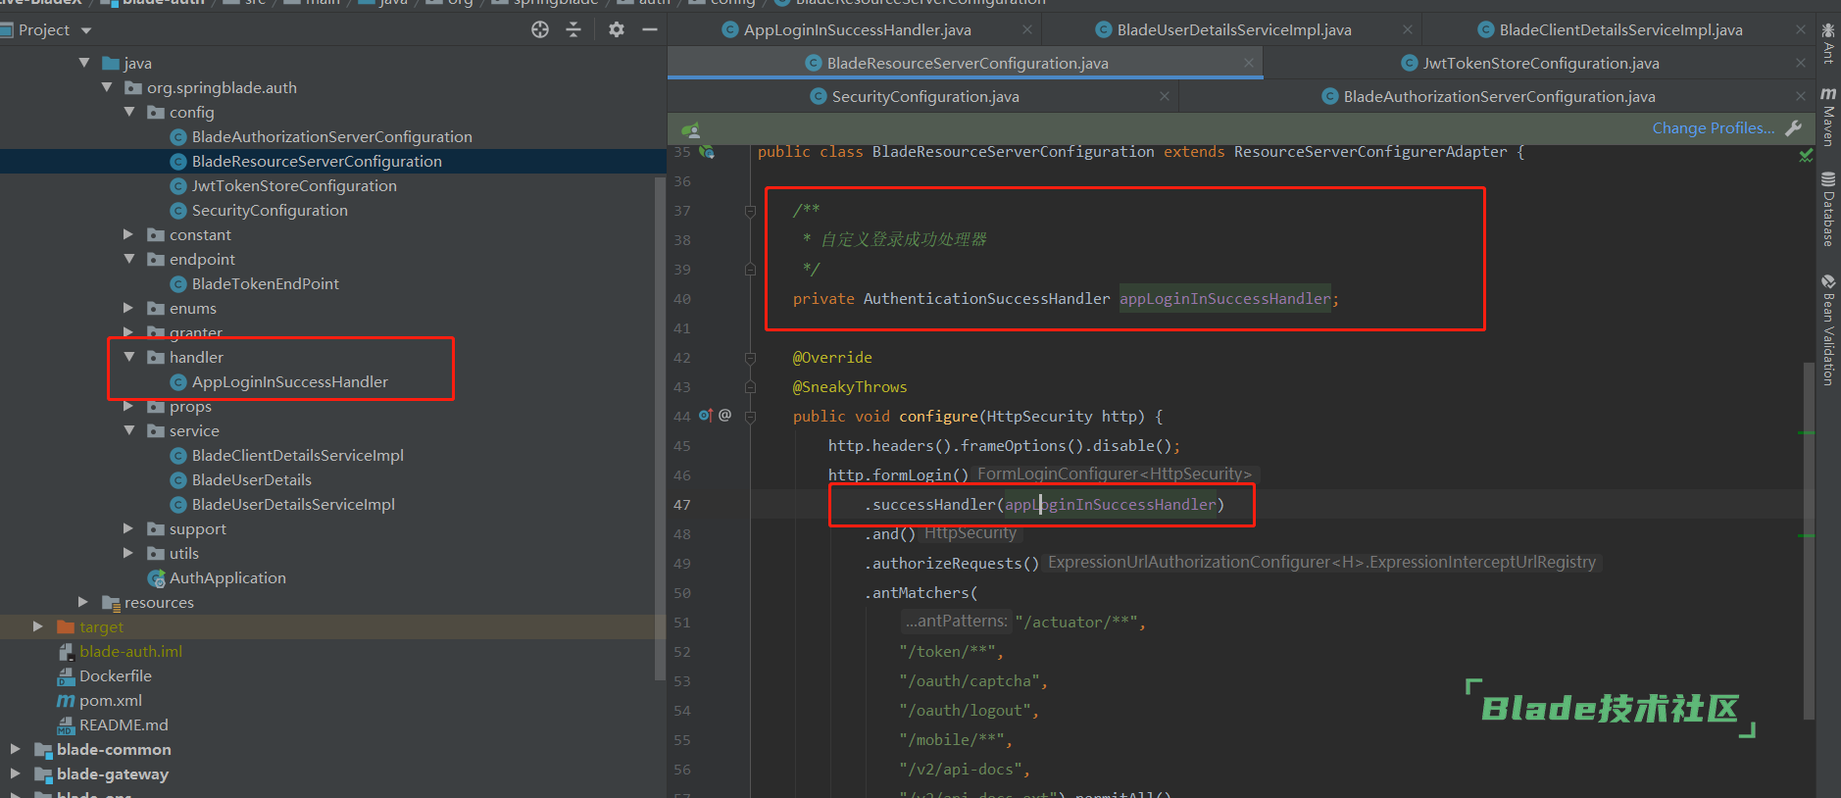
Task: Select AuthApplication in project tree
Action: click(x=227, y=577)
